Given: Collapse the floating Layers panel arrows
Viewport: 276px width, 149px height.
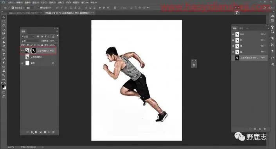Looking at the screenshot, I should 55,28.
